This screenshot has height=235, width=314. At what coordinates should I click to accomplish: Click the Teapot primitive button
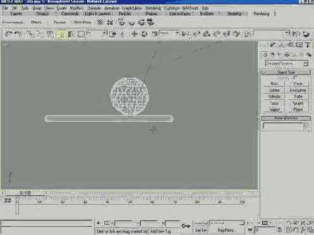(274, 109)
